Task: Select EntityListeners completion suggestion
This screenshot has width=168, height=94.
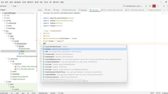Action: click(x=84, y=77)
